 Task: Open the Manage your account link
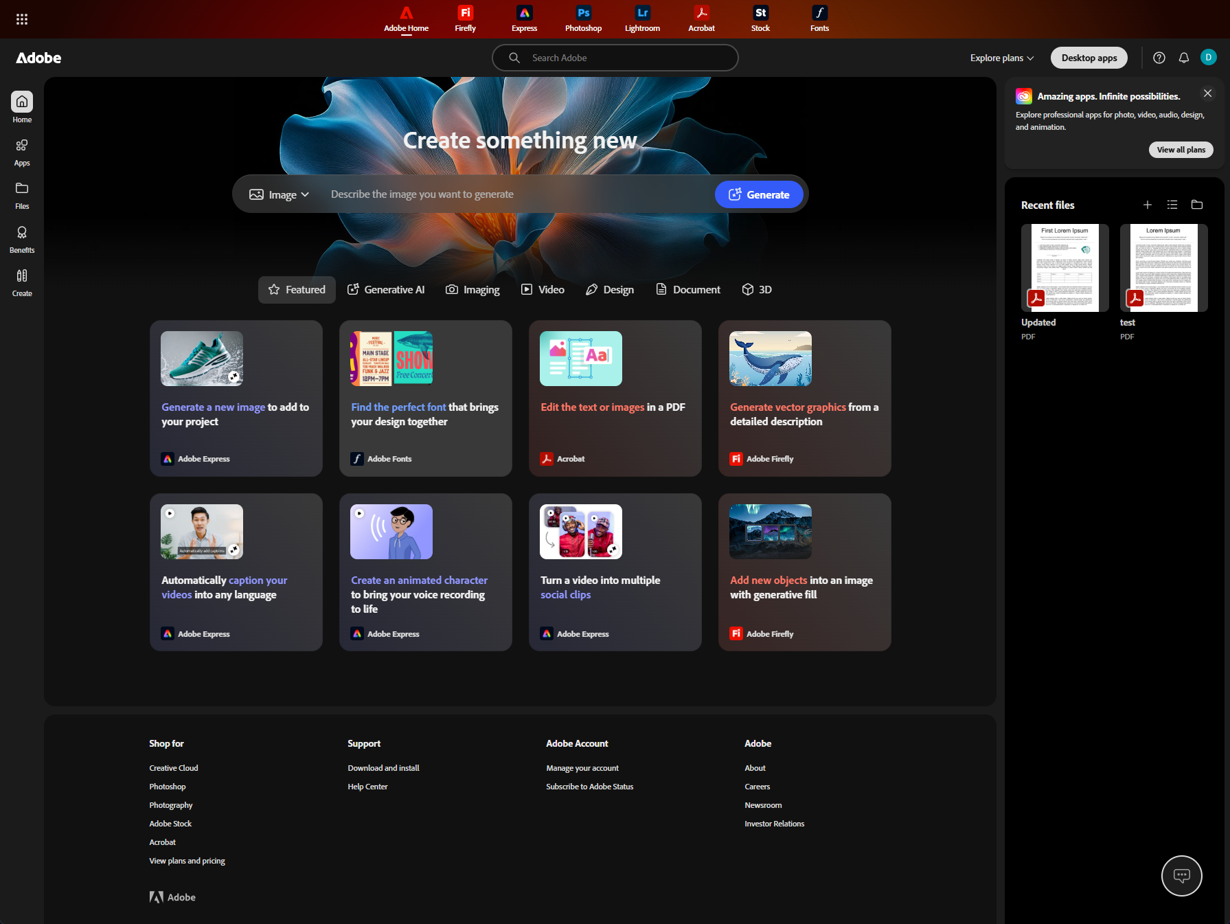(x=582, y=768)
